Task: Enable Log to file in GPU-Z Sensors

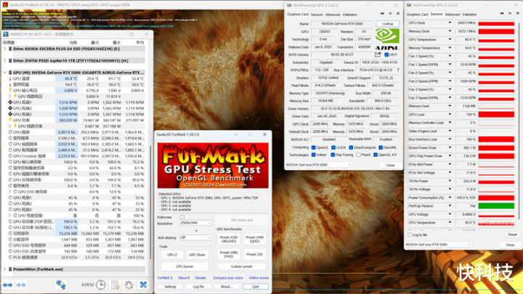Action: coord(410,234)
